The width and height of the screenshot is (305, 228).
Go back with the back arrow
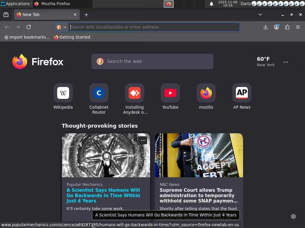[7, 27]
